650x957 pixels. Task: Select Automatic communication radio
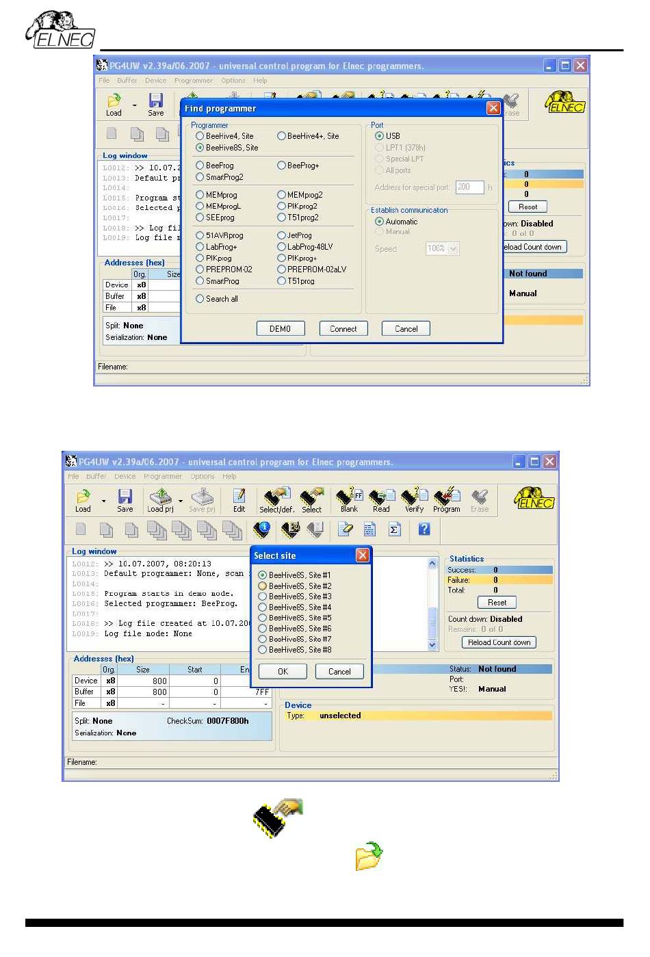379,222
